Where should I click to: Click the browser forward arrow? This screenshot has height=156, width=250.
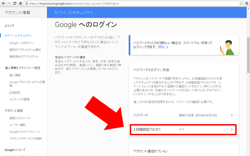9,4
